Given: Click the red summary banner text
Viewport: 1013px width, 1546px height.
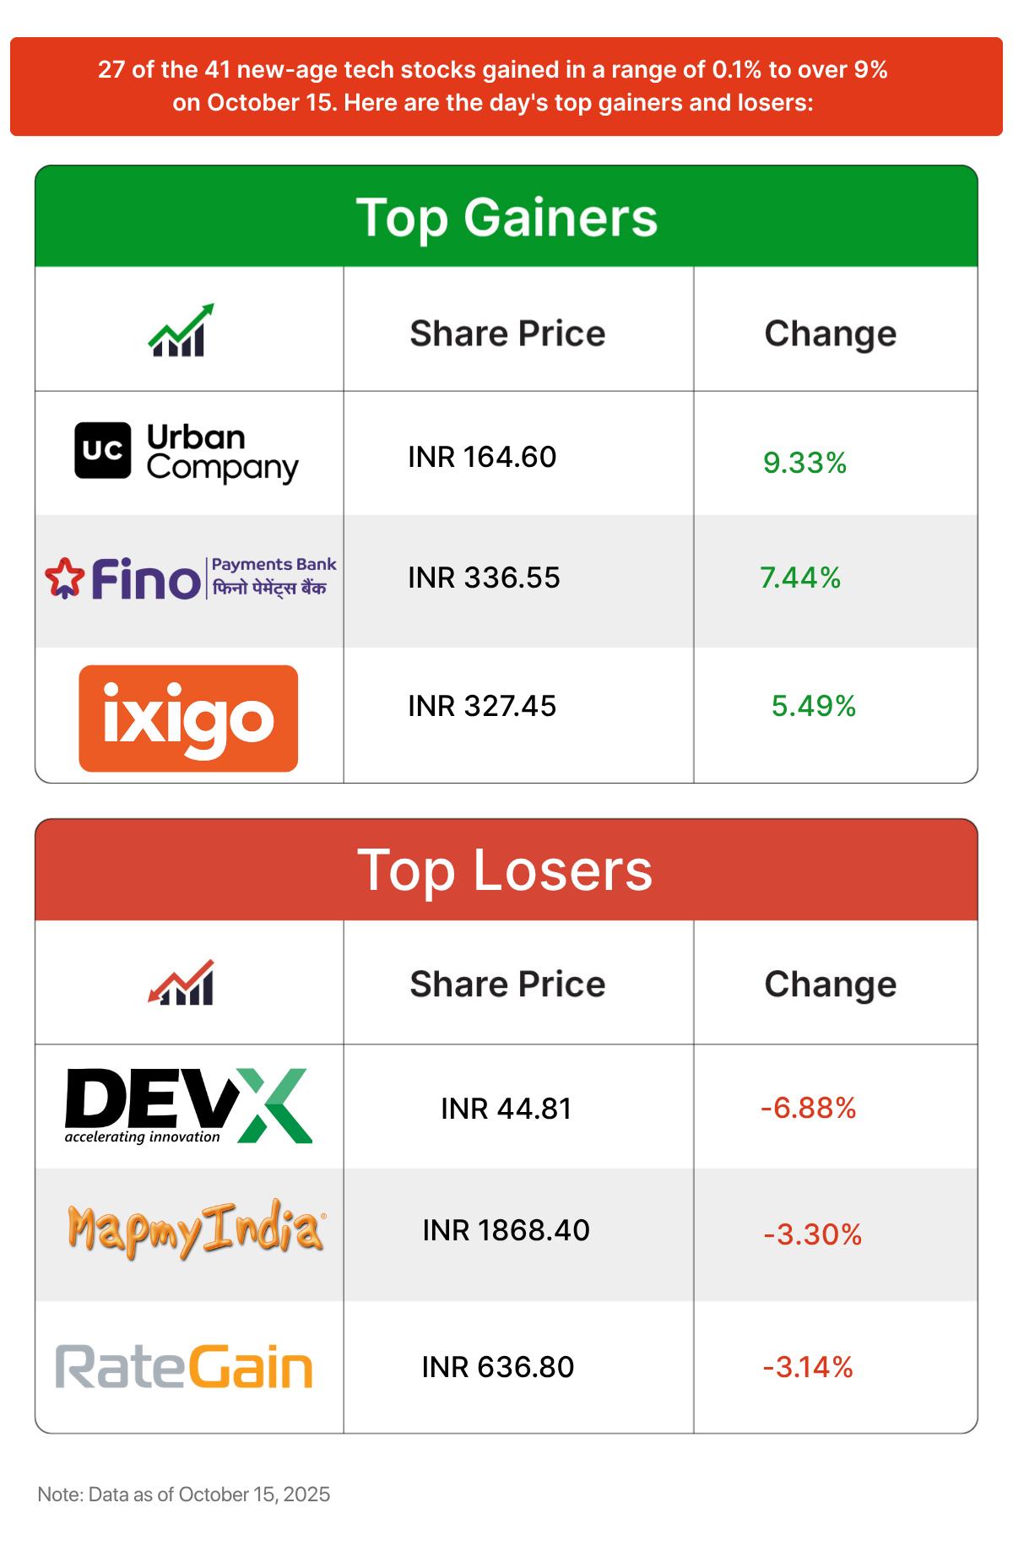Looking at the screenshot, I should pos(493,86).
